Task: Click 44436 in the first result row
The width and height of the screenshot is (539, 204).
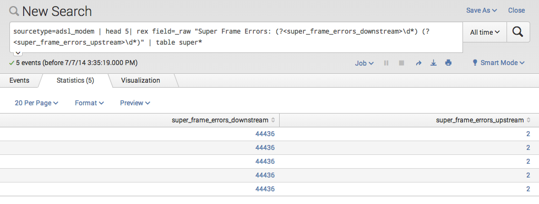Action: pyautogui.click(x=265, y=134)
